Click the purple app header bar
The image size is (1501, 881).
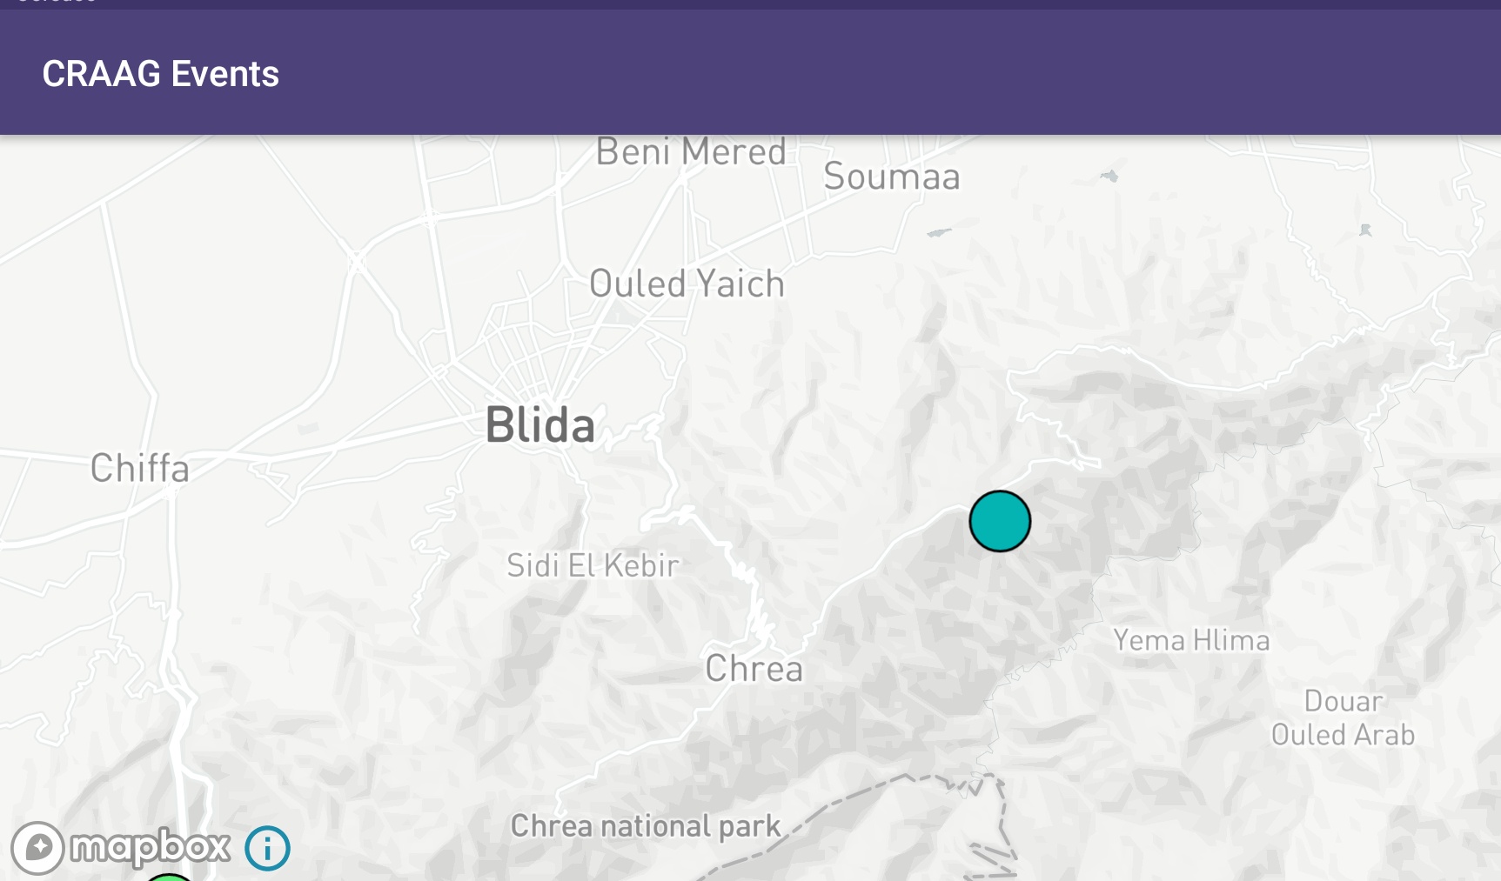point(750,72)
